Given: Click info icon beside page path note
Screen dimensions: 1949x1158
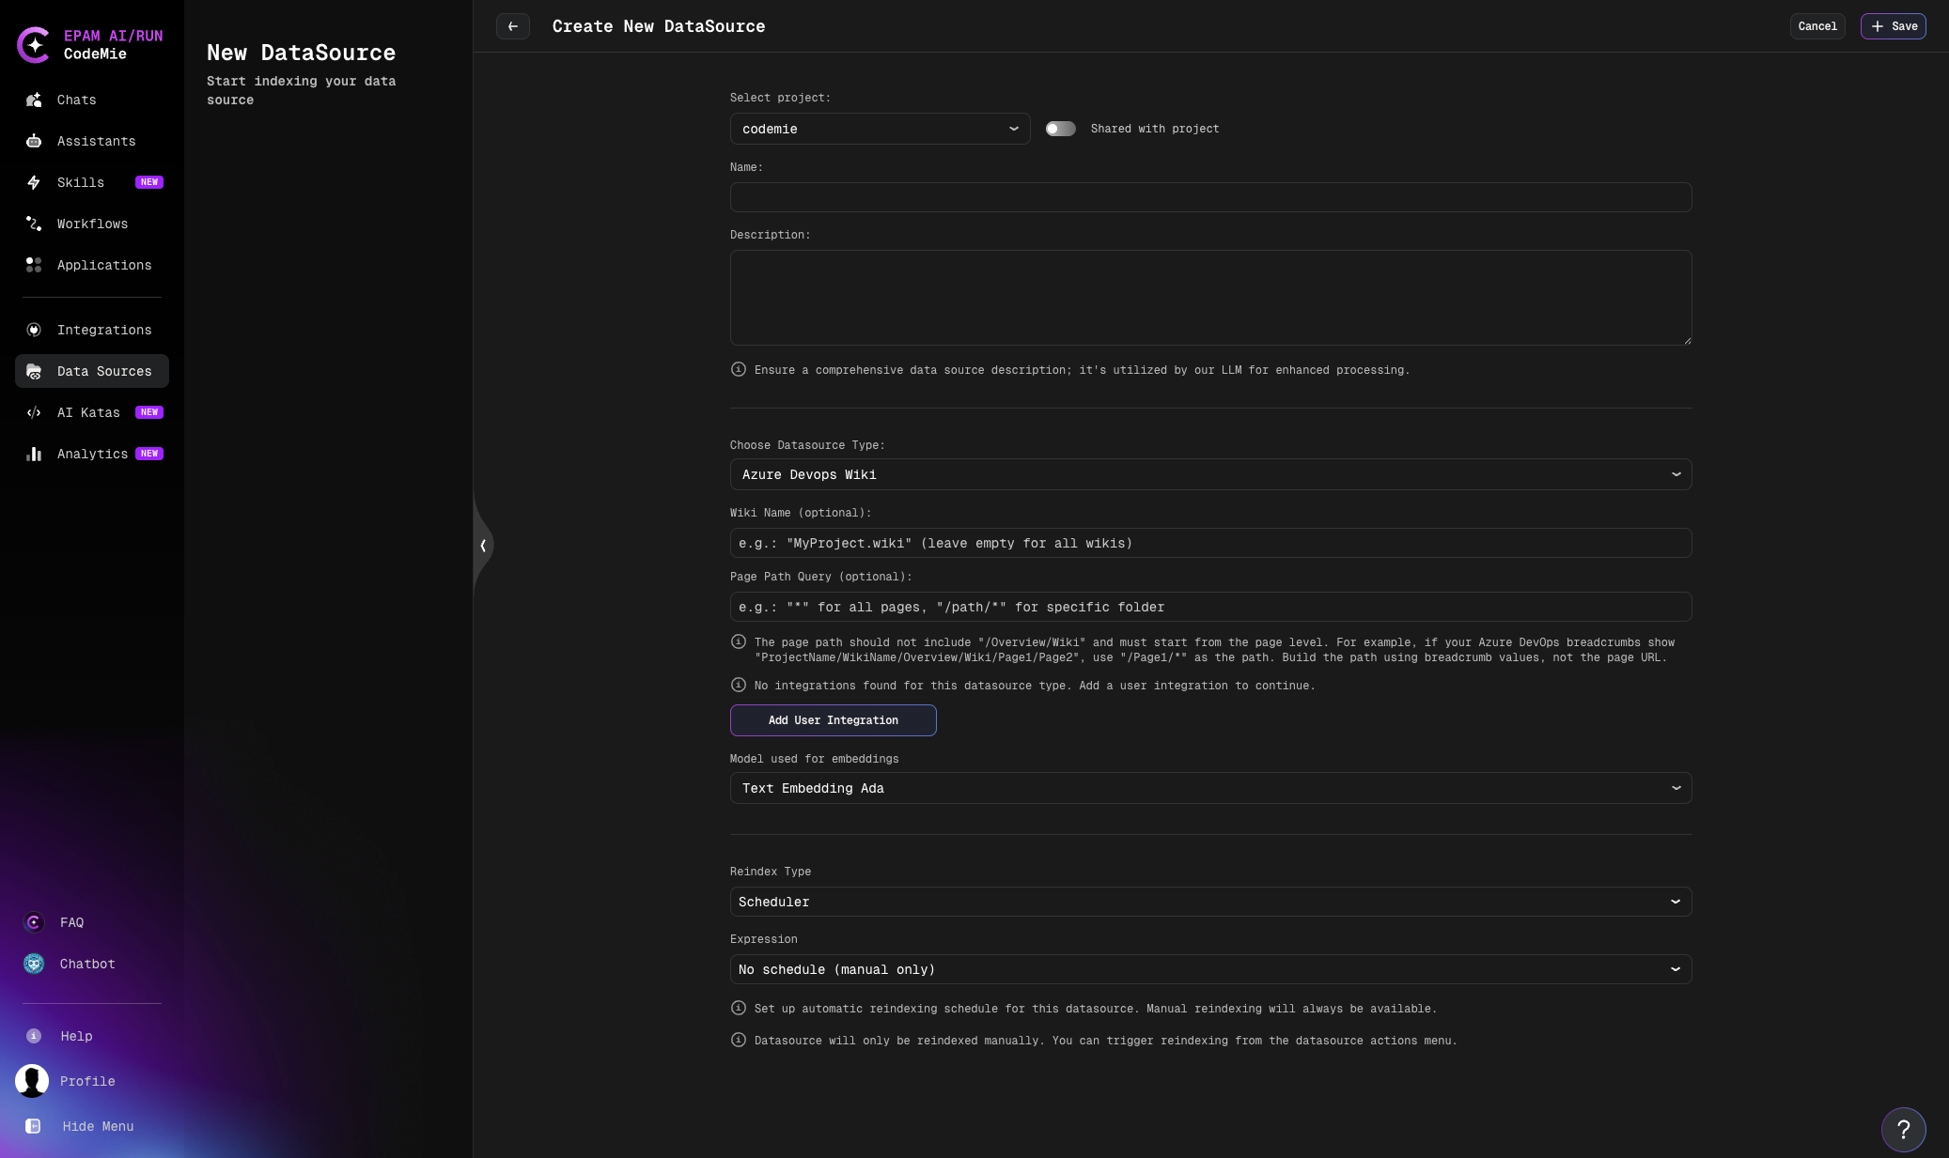Looking at the screenshot, I should click(739, 641).
